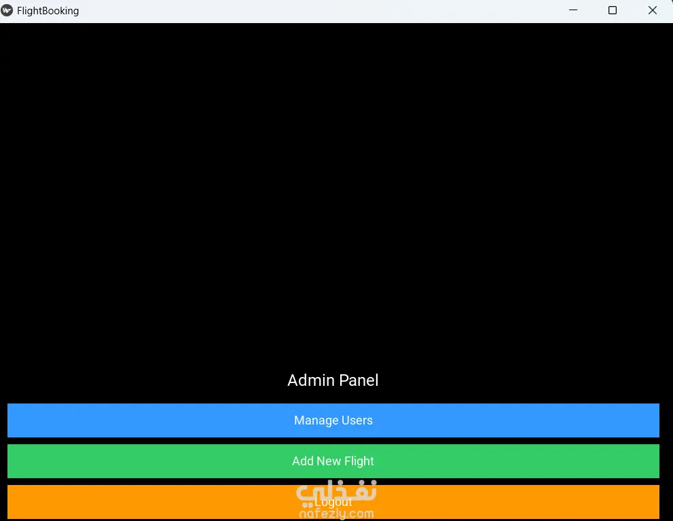Click the FlightBooking title text

(48, 11)
